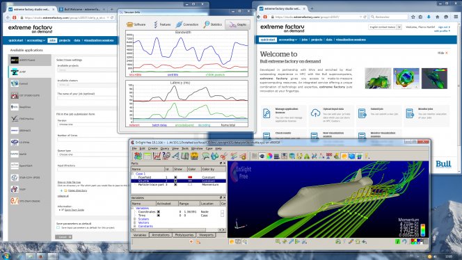Switch to Plots/queries tab in EnSight
462x260 pixels.
click(184, 235)
